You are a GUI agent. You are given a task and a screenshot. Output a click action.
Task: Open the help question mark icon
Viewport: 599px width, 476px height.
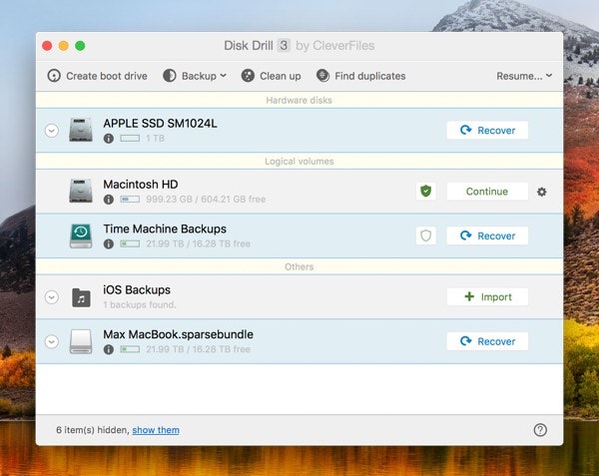coord(540,430)
